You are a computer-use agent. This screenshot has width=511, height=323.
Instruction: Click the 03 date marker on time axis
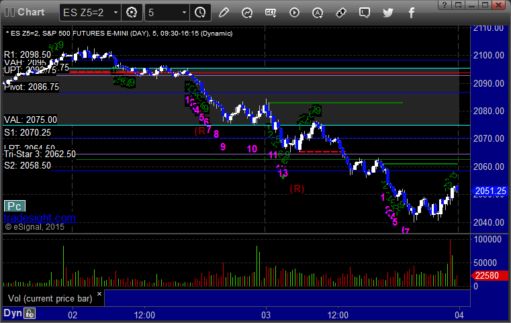point(266,315)
